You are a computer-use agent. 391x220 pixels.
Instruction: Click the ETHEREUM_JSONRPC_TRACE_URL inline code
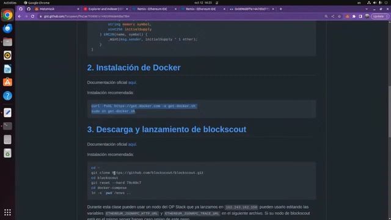192,213
